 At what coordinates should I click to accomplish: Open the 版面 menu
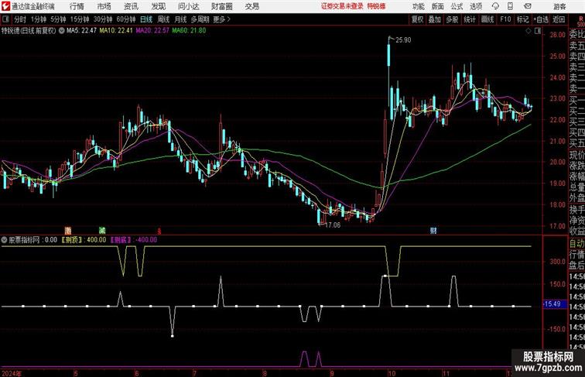pos(438,6)
